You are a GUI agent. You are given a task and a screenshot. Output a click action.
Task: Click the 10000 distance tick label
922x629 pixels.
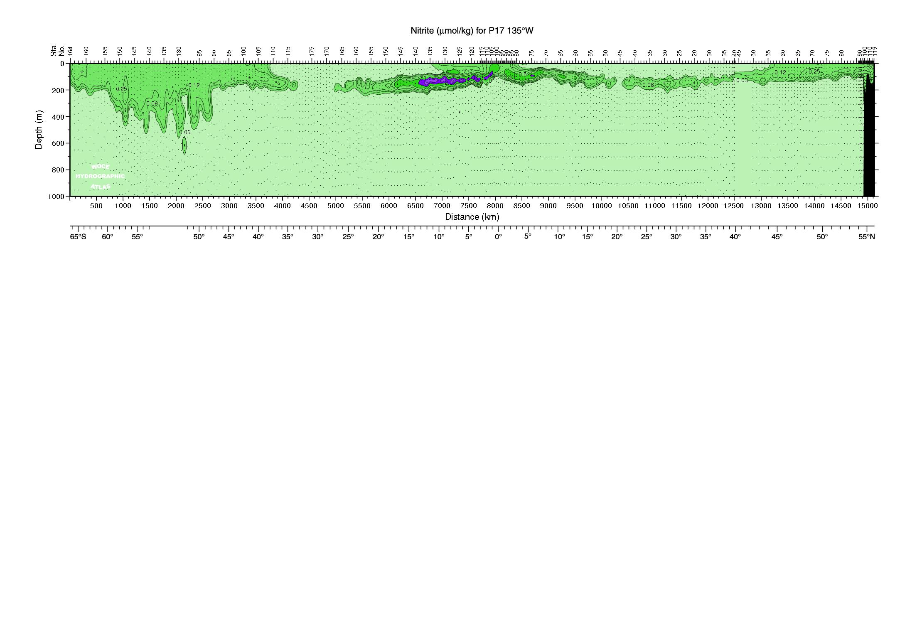point(602,206)
